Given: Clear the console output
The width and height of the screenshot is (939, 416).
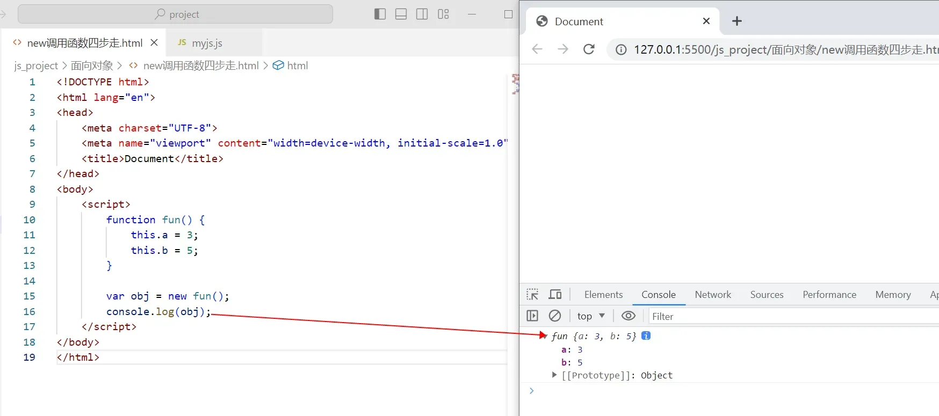Looking at the screenshot, I should pos(555,316).
